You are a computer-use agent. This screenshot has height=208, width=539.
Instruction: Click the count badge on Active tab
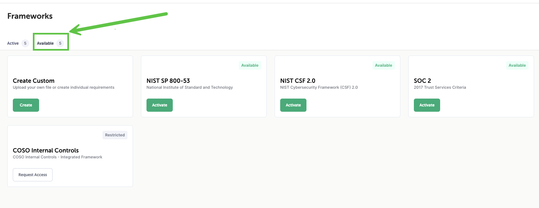point(25,43)
